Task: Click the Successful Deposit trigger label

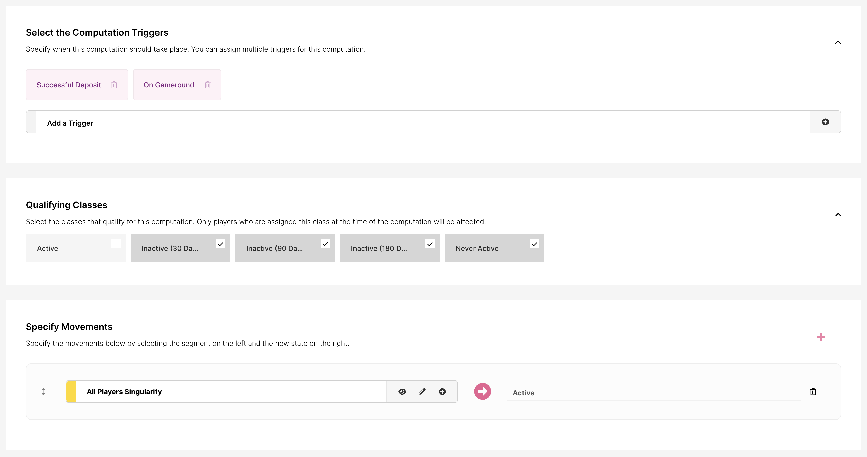Action: click(x=69, y=85)
